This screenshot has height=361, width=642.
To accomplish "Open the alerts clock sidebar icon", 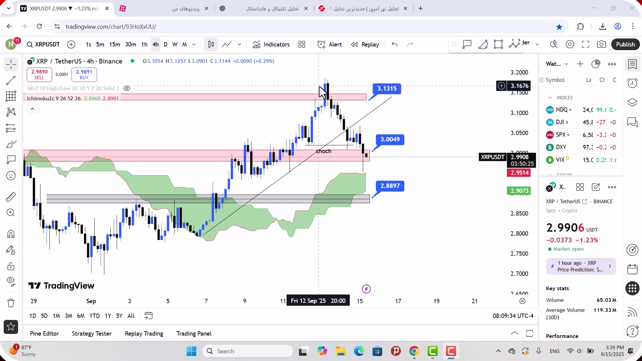I will tap(632, 83).
